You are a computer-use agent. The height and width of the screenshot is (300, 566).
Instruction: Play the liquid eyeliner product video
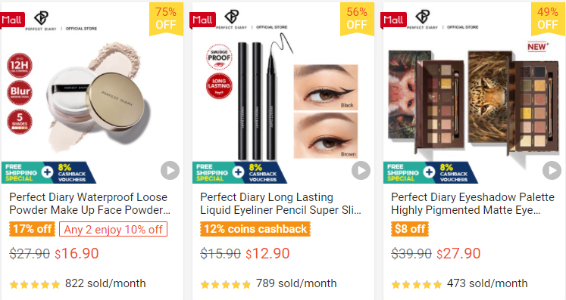(361, 170)
